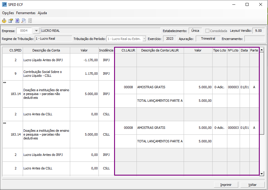This screenshot has height=190, width=268.
Task: Collapse the 183.14 row with CSLL incidence
Action: tap(5, 123)
